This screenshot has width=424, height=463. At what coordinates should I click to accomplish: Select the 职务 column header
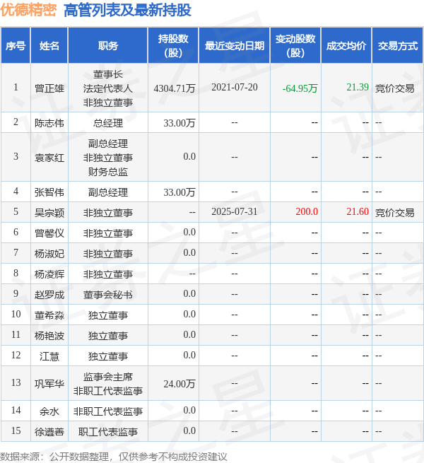(x=108, y=46)
